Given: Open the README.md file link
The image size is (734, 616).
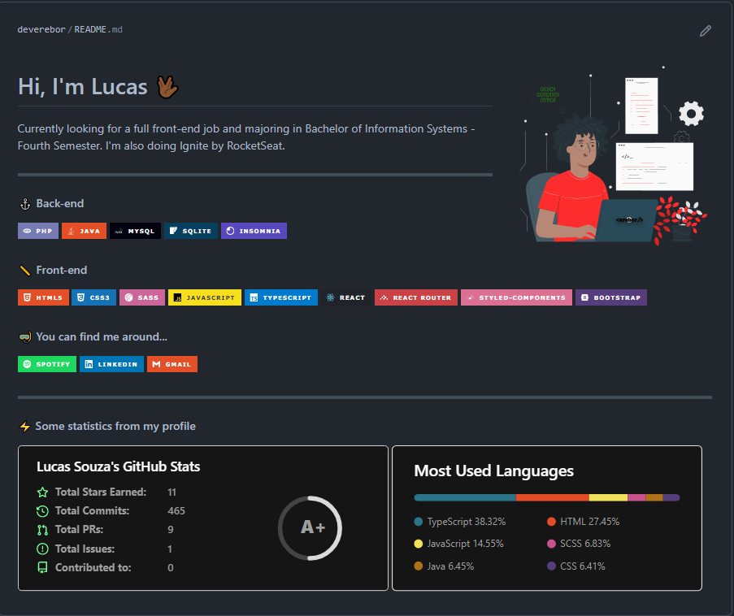Looking at the screenshot, I should click(x=98, y=29).
